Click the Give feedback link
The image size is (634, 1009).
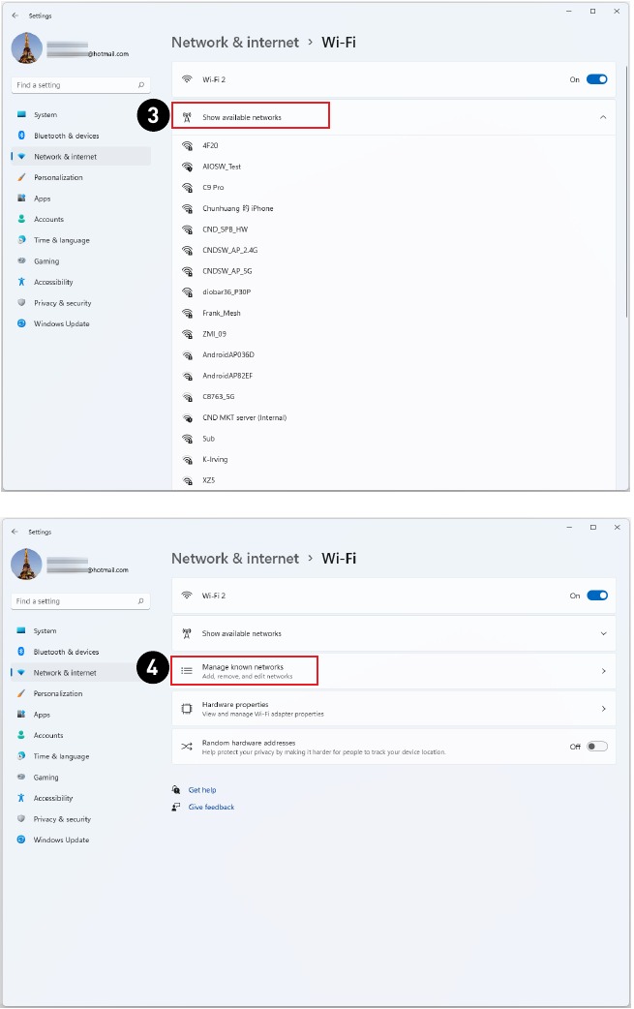coord(211,807)
